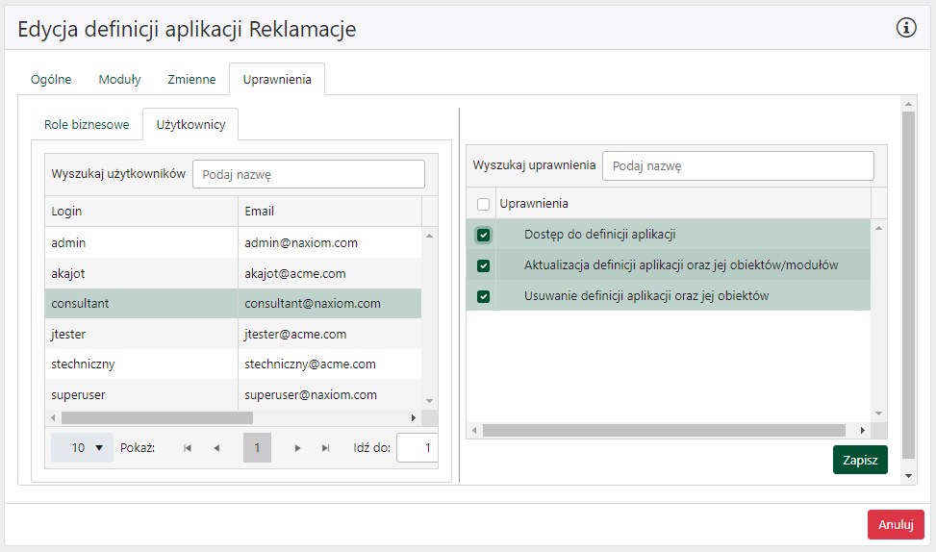Go to next page of users
Viewport: 936px width, 552px height.
[x=298, y=448]
